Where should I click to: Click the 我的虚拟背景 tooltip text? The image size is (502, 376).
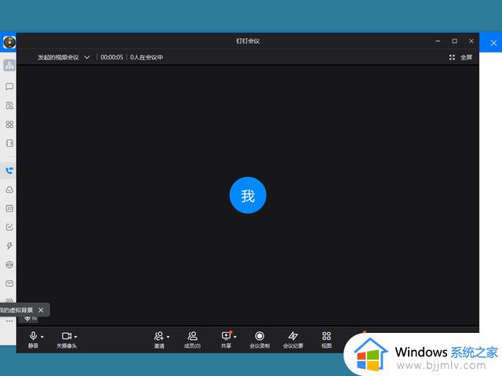click(16, 310)
